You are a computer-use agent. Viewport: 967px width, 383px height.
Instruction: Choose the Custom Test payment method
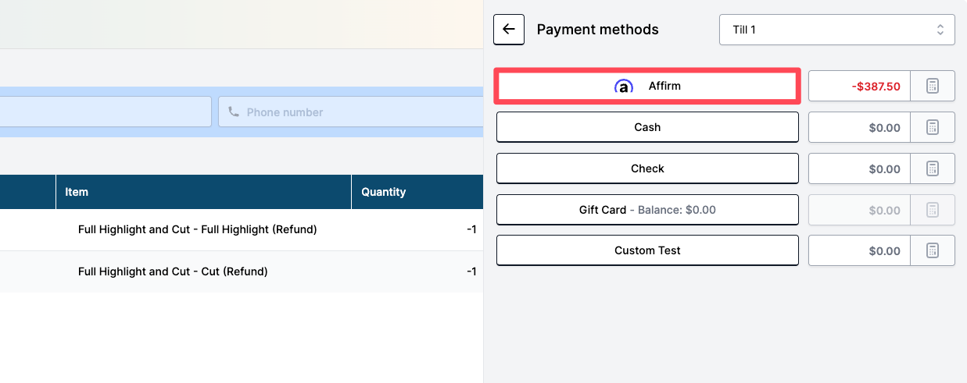pos(647,250)
